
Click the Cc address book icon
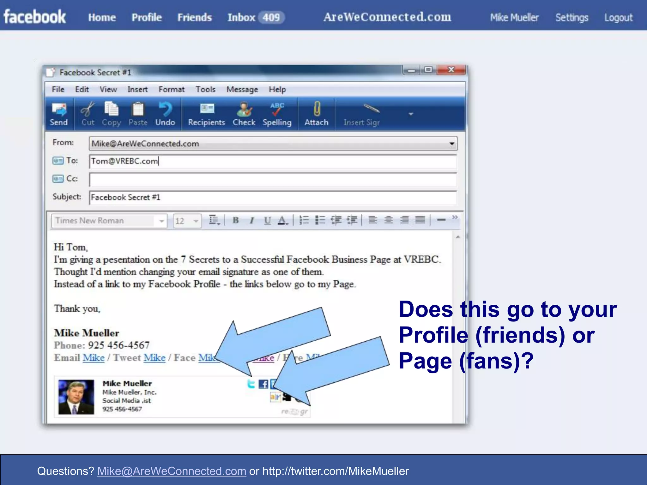pos(58,179)
